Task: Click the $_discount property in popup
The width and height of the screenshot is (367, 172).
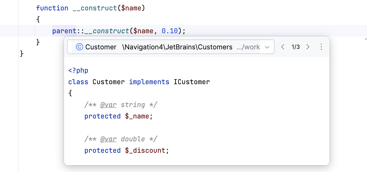Action: pyautogui.click(x=145, y=150)
